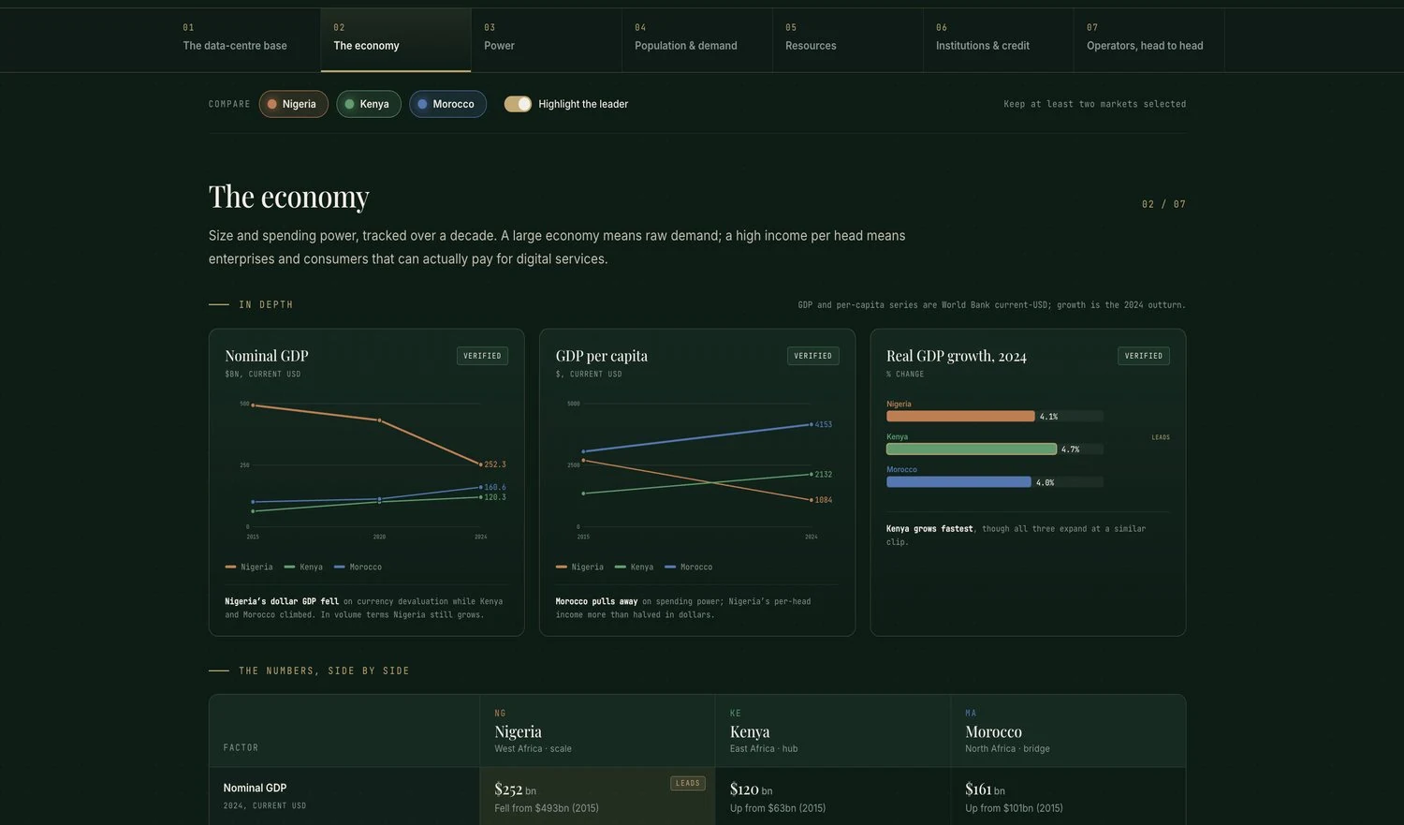Click Morocco legend in Nominal GDP chart

[x=358, y=567]
